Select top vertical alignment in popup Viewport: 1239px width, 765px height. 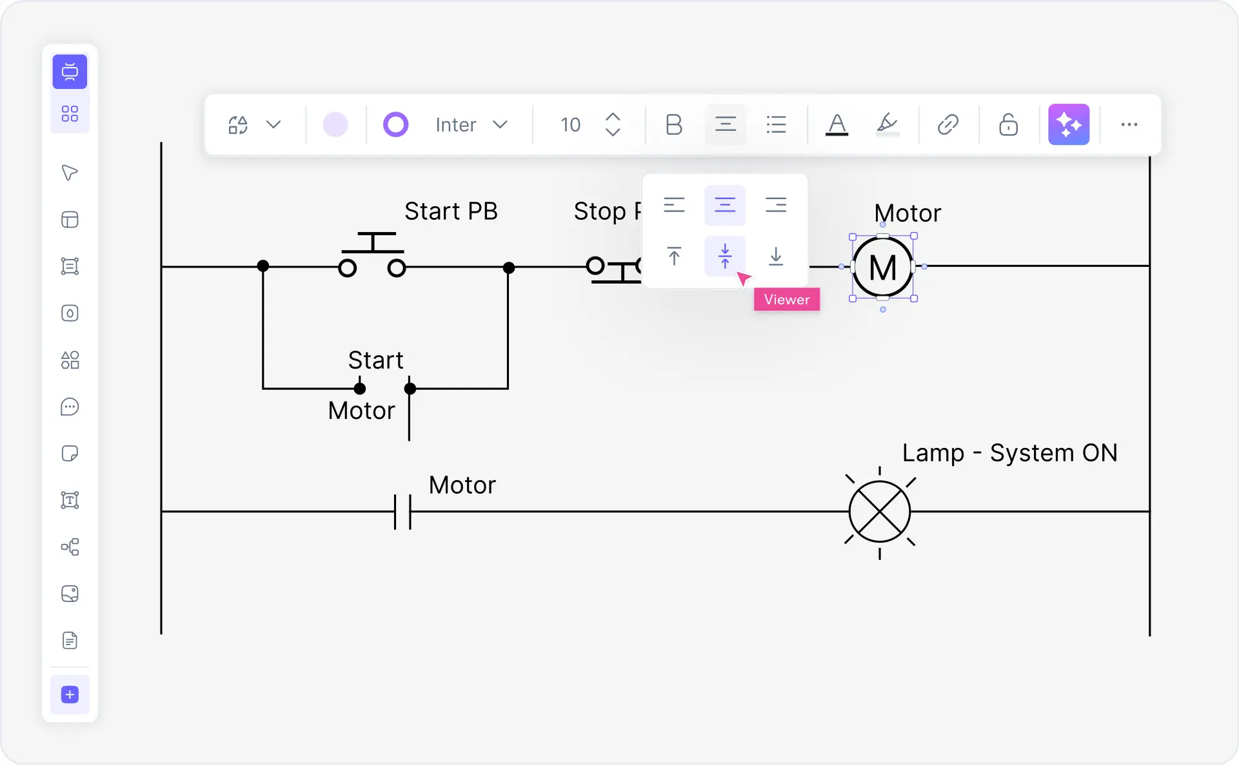click(675, 256)
